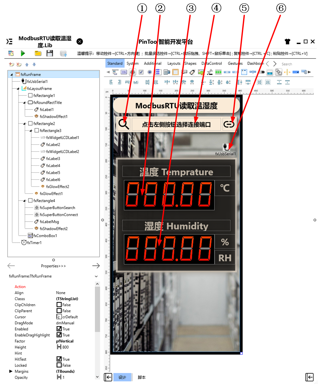Viewport: 320px width, 386px height.
Task: Click the bottom-left panel collapse arrow icon
Action: point(108,377)
